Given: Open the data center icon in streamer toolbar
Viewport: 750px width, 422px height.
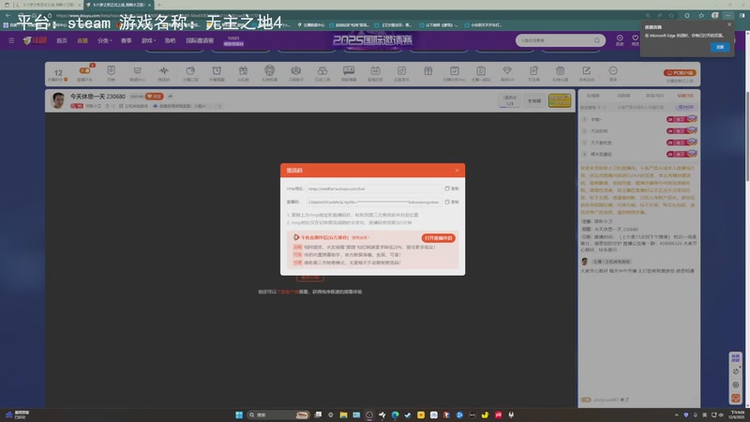Looking at the screenshot, I should (x=137, y=71).
